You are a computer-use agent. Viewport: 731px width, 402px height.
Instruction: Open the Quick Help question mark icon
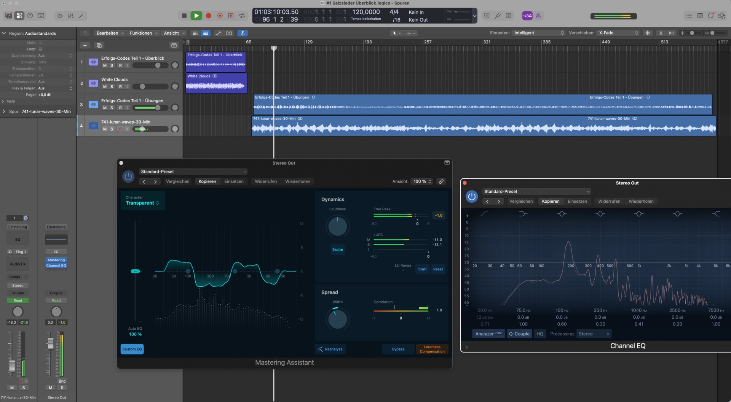tap(30, 16)
